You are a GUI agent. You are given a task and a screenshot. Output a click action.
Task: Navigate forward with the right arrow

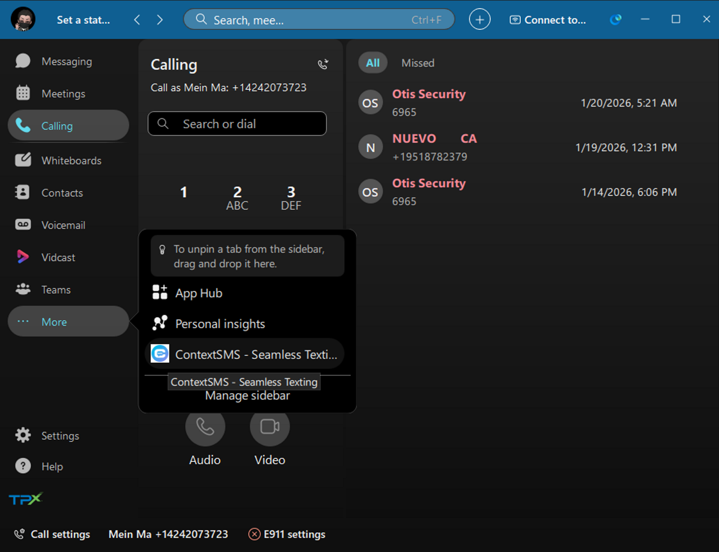[x=160, y=20]
